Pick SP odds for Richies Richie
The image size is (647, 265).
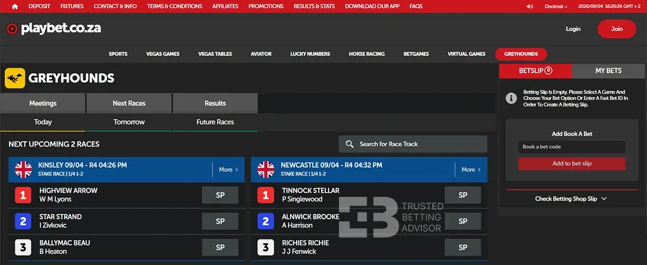[463, 247]
